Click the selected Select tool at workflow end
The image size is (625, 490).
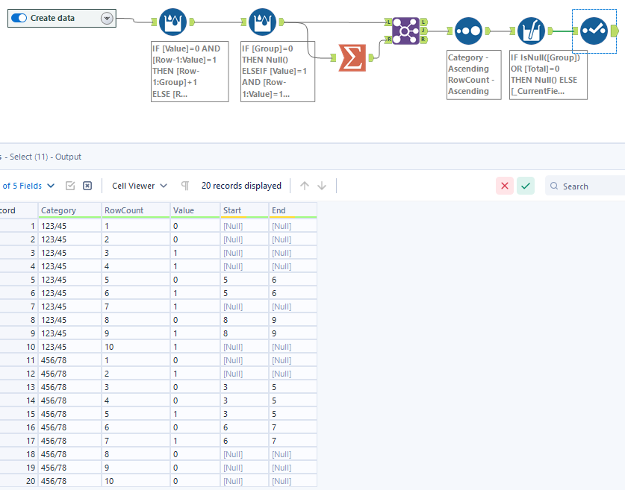click(594, 32)
